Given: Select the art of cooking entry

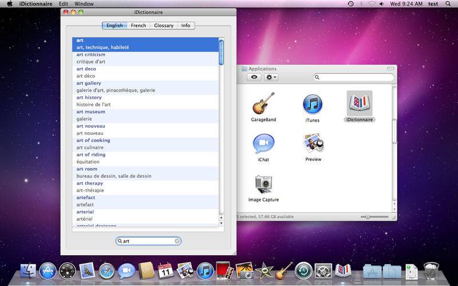Looking at the screenshot, I should coord(145,144).
